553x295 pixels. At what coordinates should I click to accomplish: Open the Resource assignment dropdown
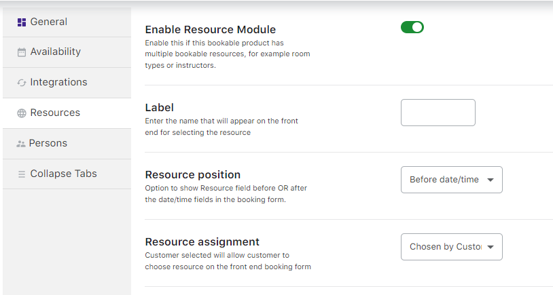tap(451, 247)
